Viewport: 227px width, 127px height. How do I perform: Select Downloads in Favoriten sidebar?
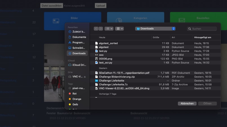click(77, 53)
